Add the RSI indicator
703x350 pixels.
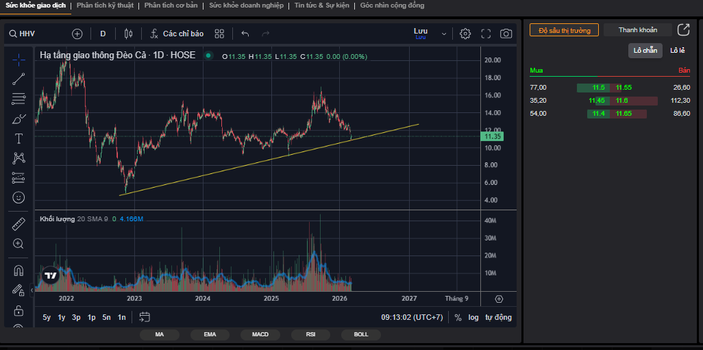310,334
